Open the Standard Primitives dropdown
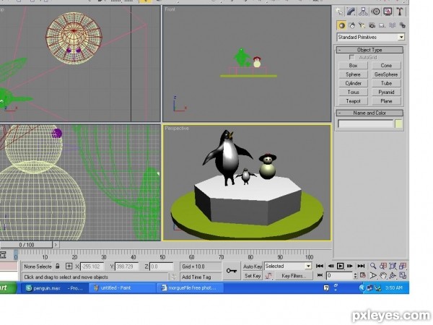This screenshot has height=325, width=433. [x=371, y=37]
